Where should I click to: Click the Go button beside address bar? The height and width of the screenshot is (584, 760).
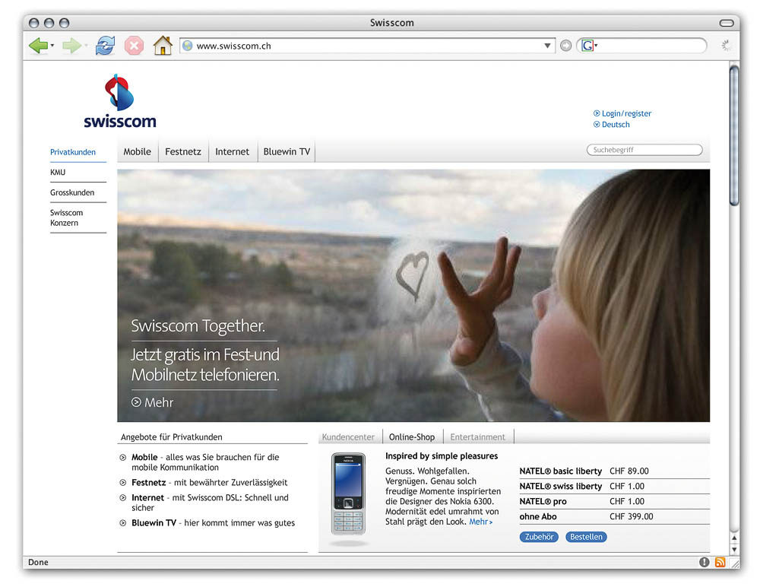(565, 46)
